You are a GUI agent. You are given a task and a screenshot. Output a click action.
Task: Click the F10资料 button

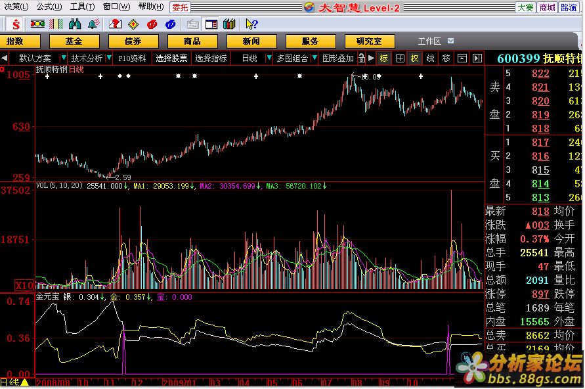point(132,58)
